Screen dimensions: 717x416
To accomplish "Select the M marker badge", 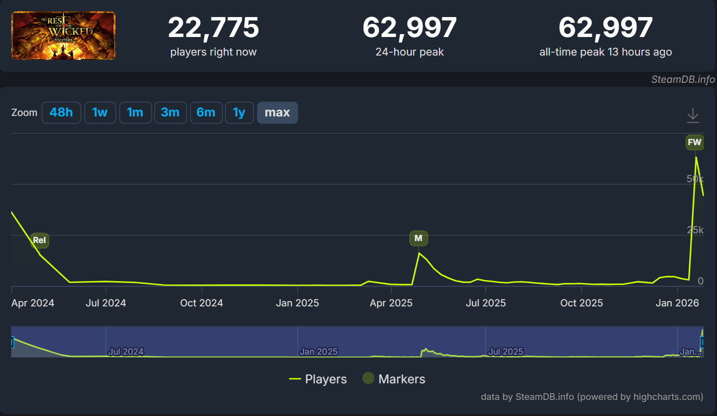I will [x=418, y=238].
